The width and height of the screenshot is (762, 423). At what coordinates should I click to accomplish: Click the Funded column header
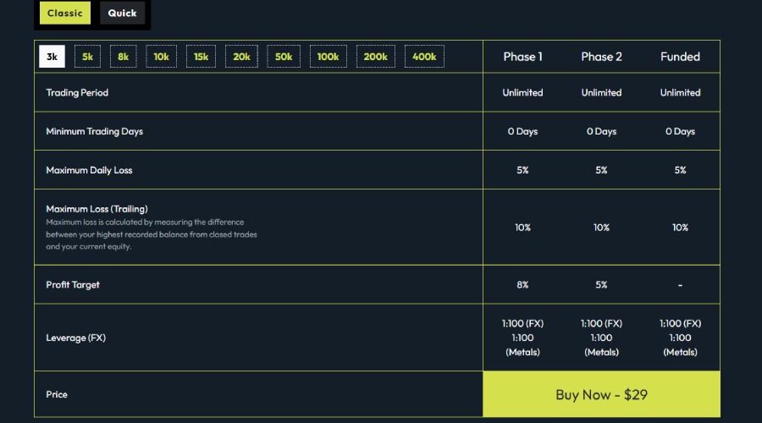tap(680, 57)
